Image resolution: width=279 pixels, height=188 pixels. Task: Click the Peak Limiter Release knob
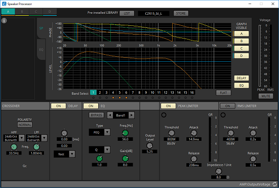click(x=194, y=159)
